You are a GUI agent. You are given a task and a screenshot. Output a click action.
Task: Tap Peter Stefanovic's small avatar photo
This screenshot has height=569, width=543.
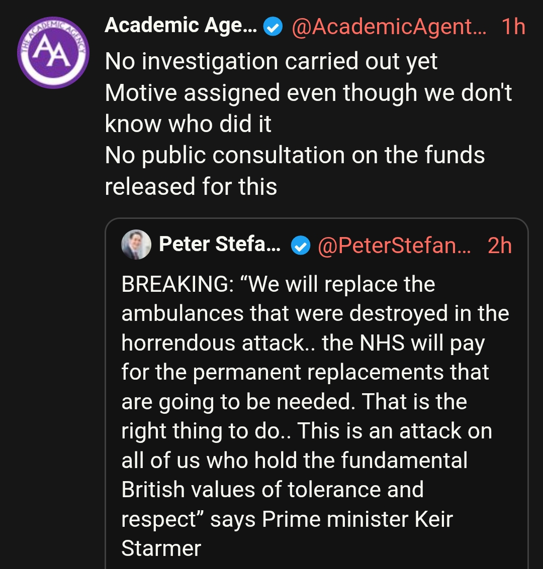(x=136, y=245)
